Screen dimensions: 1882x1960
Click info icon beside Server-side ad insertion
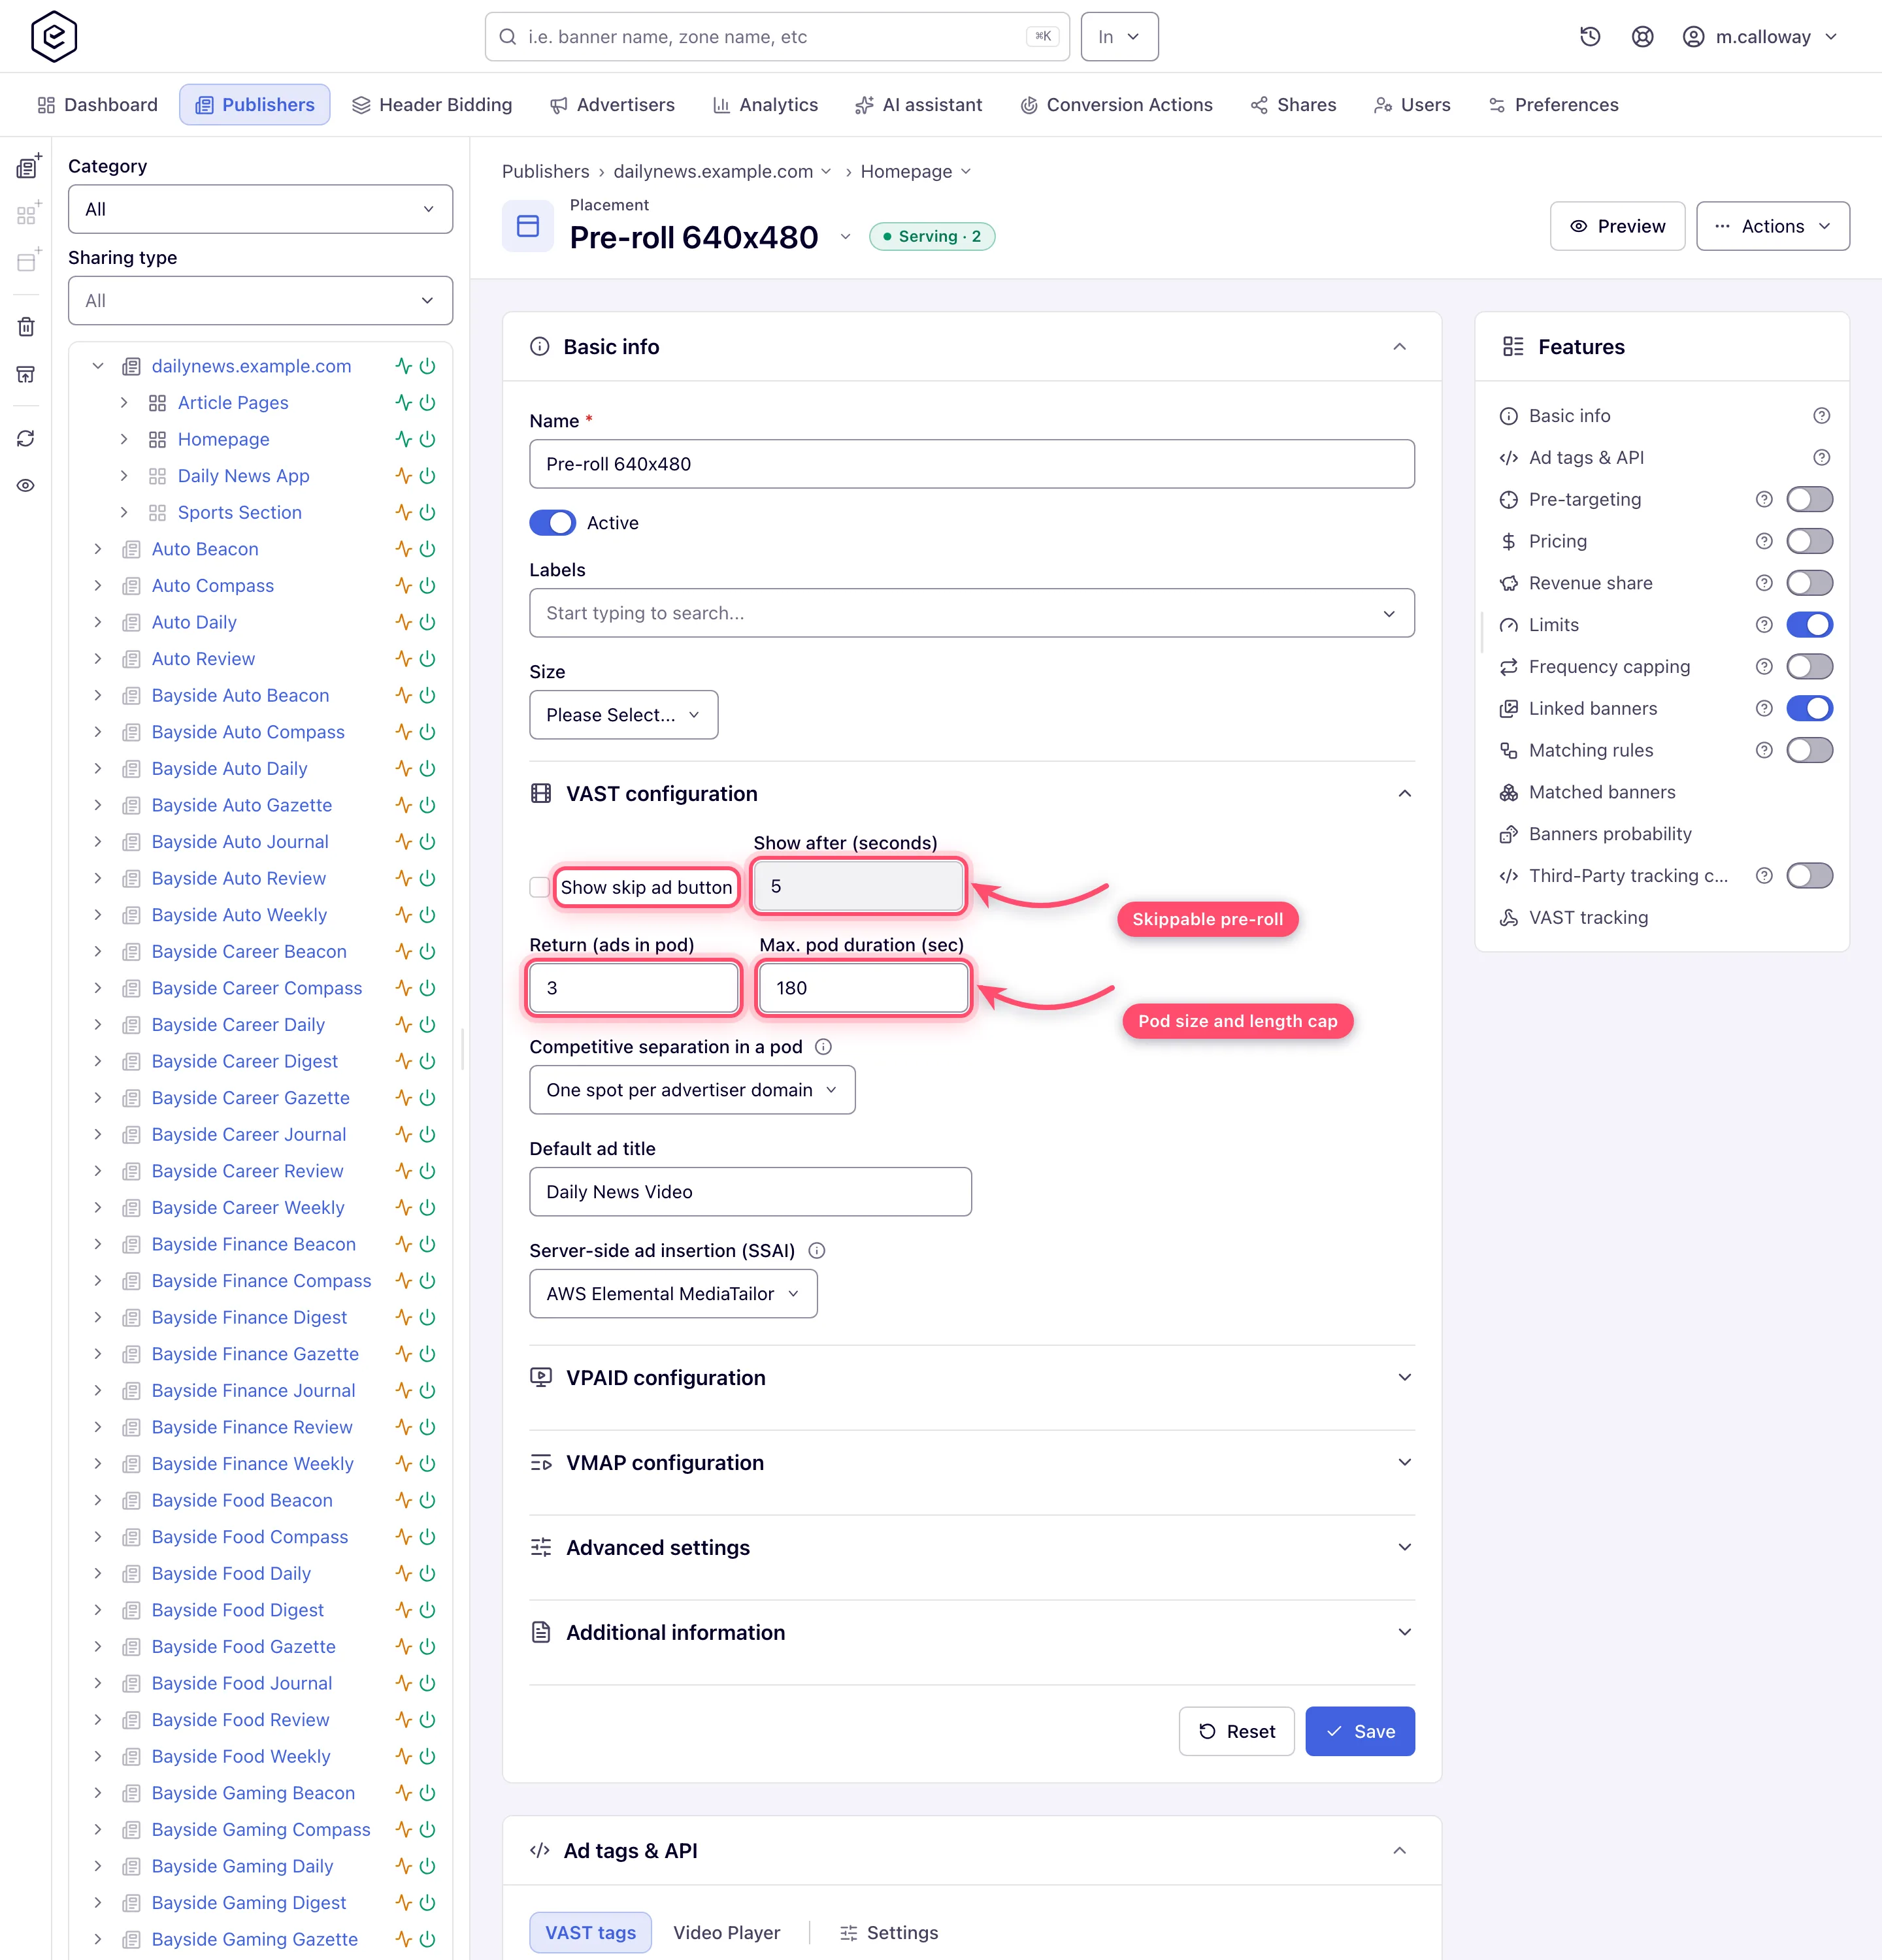pyautogui.click(x=816, y=1251)
